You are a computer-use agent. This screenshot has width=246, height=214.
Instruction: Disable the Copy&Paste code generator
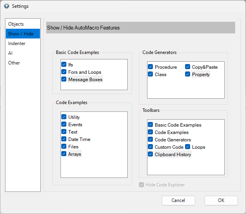point(187,67)
